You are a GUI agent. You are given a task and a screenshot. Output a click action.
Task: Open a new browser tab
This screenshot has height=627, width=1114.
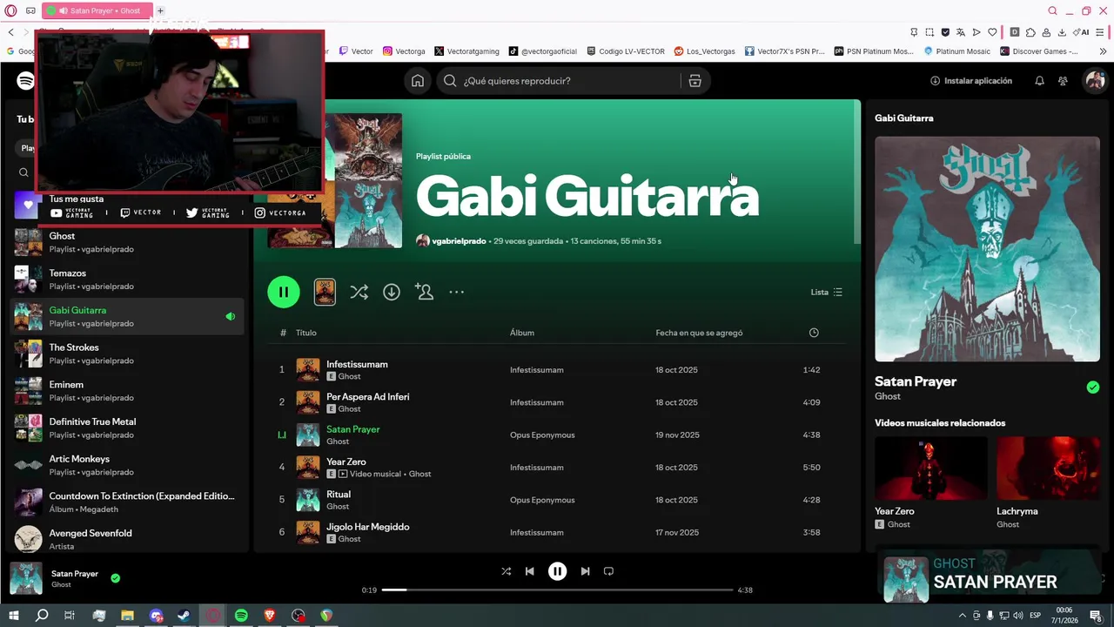[x=160, y=10]
